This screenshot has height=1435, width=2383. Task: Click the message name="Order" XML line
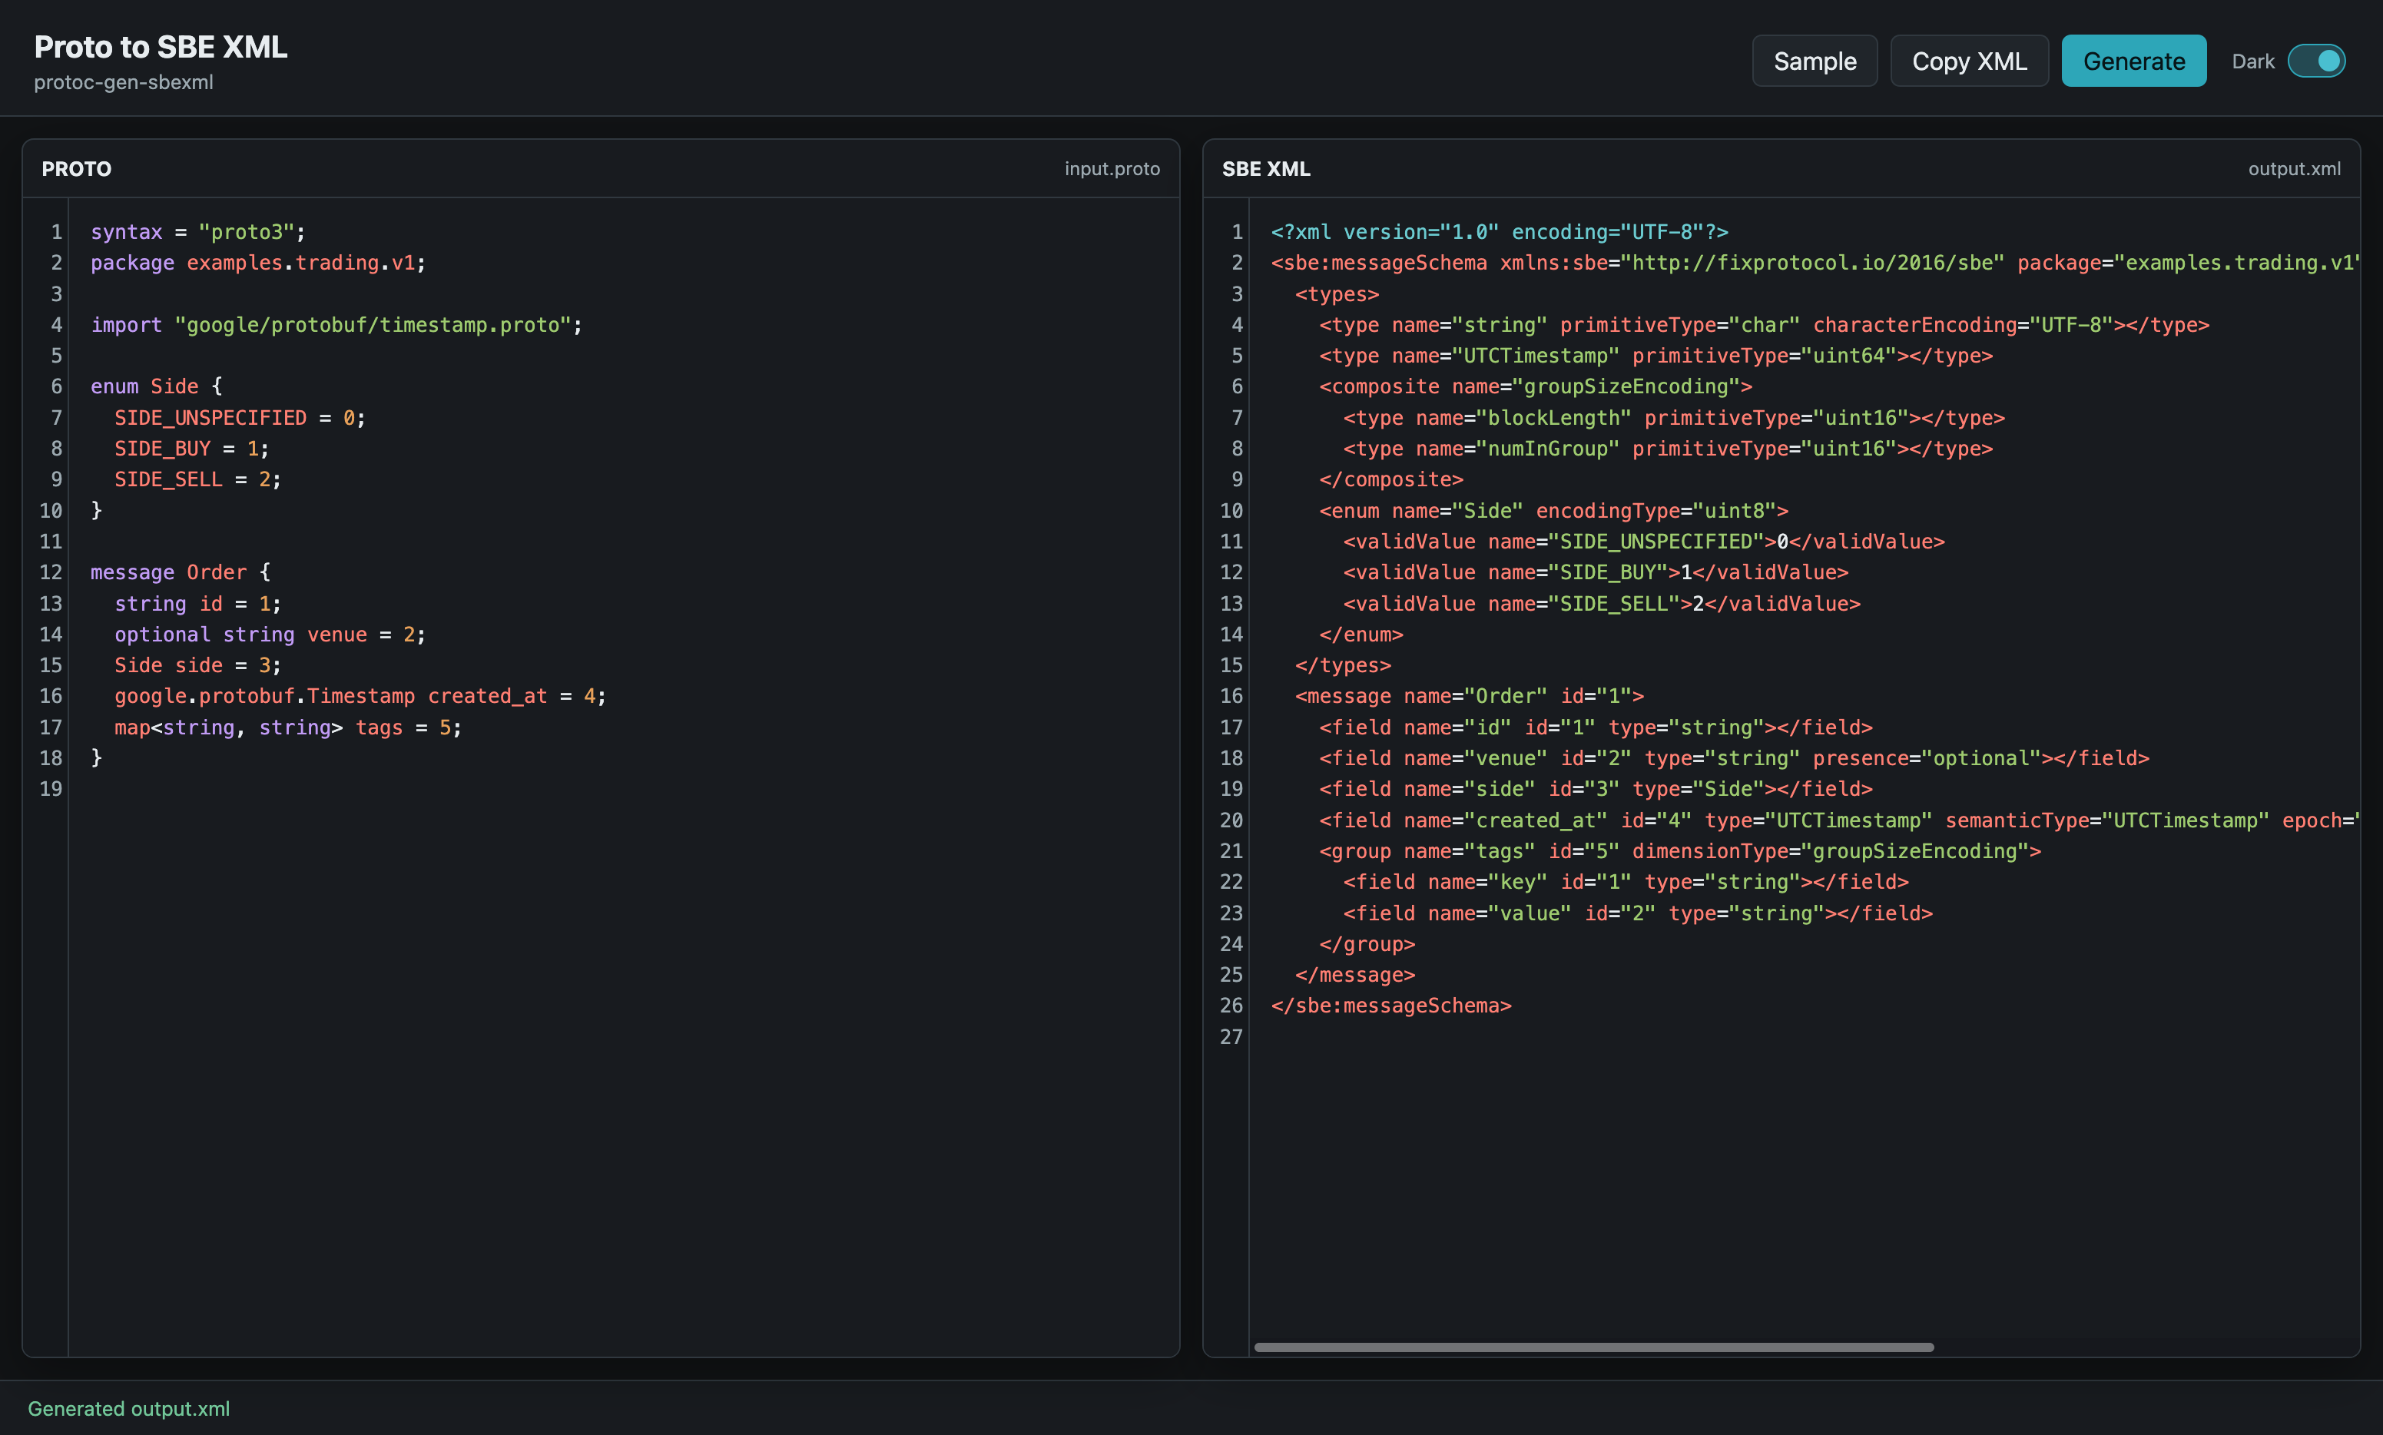coord(1470,696)
